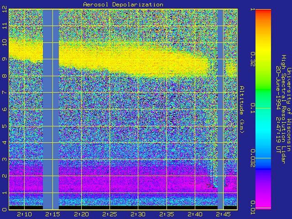Screen dimensions: 292x219
Task: Click the colorbar value 0.01
Action: pos(252,208)
